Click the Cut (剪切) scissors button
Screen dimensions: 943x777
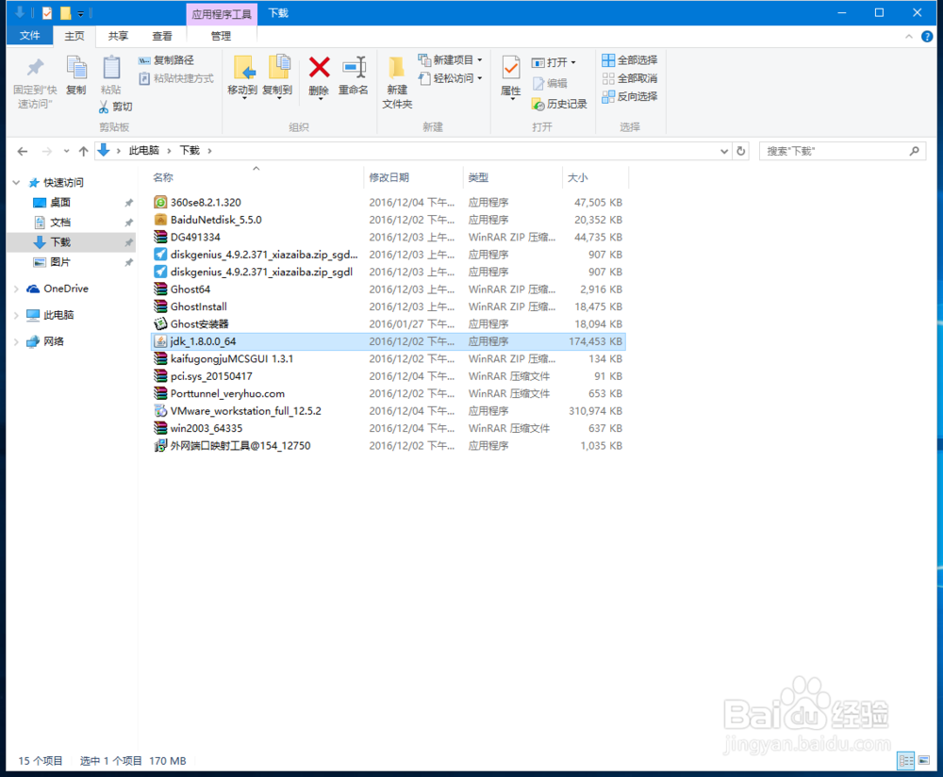[x=115, y=107]
